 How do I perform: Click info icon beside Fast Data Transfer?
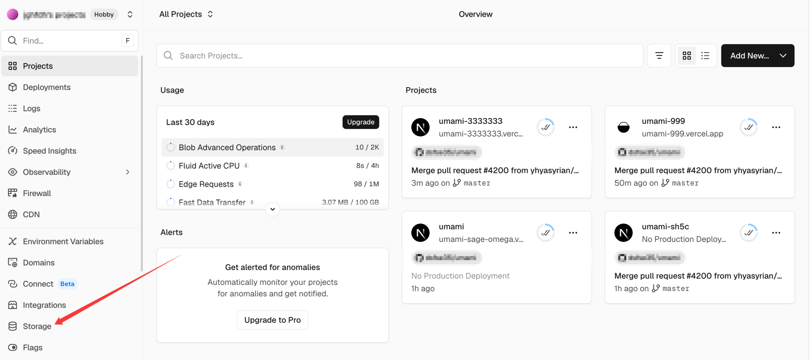point(252,202)
